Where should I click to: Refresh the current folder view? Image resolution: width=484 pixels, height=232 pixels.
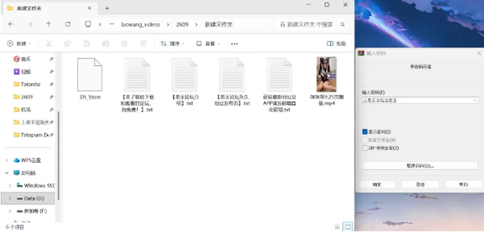(x=68, y=24)
